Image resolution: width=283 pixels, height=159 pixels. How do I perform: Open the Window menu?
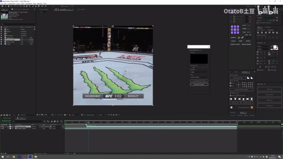point(40,4)
